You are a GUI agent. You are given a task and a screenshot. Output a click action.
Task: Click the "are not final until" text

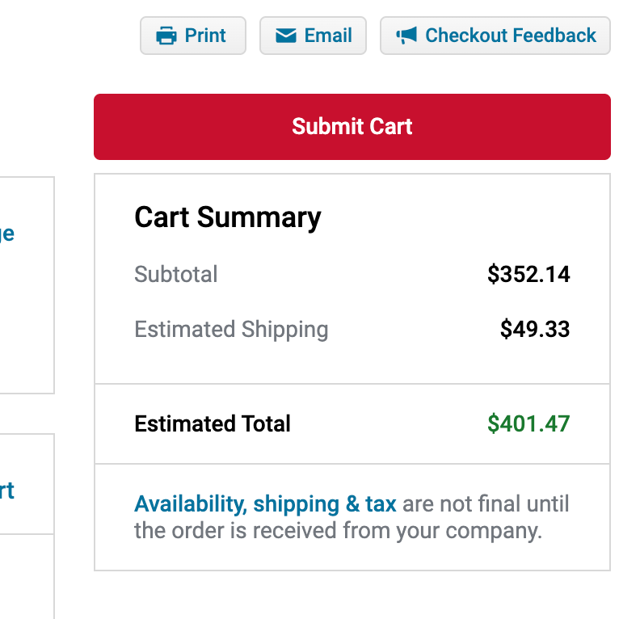[486, 503]
